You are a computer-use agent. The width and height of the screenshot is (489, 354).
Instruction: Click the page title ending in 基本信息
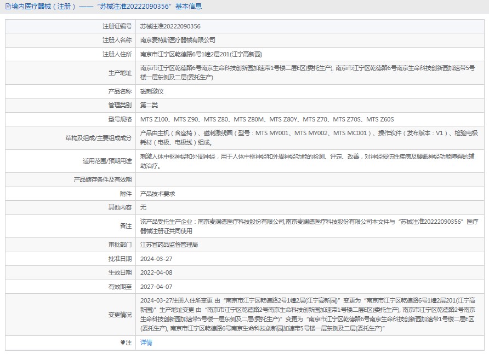click(x=107, y=7)
